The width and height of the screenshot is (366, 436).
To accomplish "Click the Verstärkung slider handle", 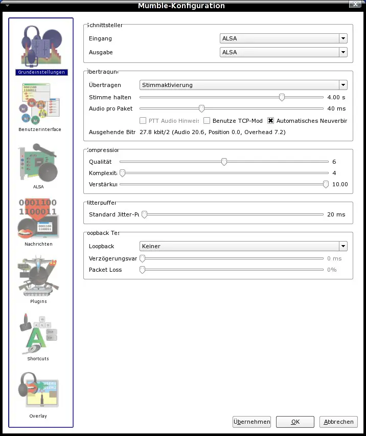I will point(326,184).
